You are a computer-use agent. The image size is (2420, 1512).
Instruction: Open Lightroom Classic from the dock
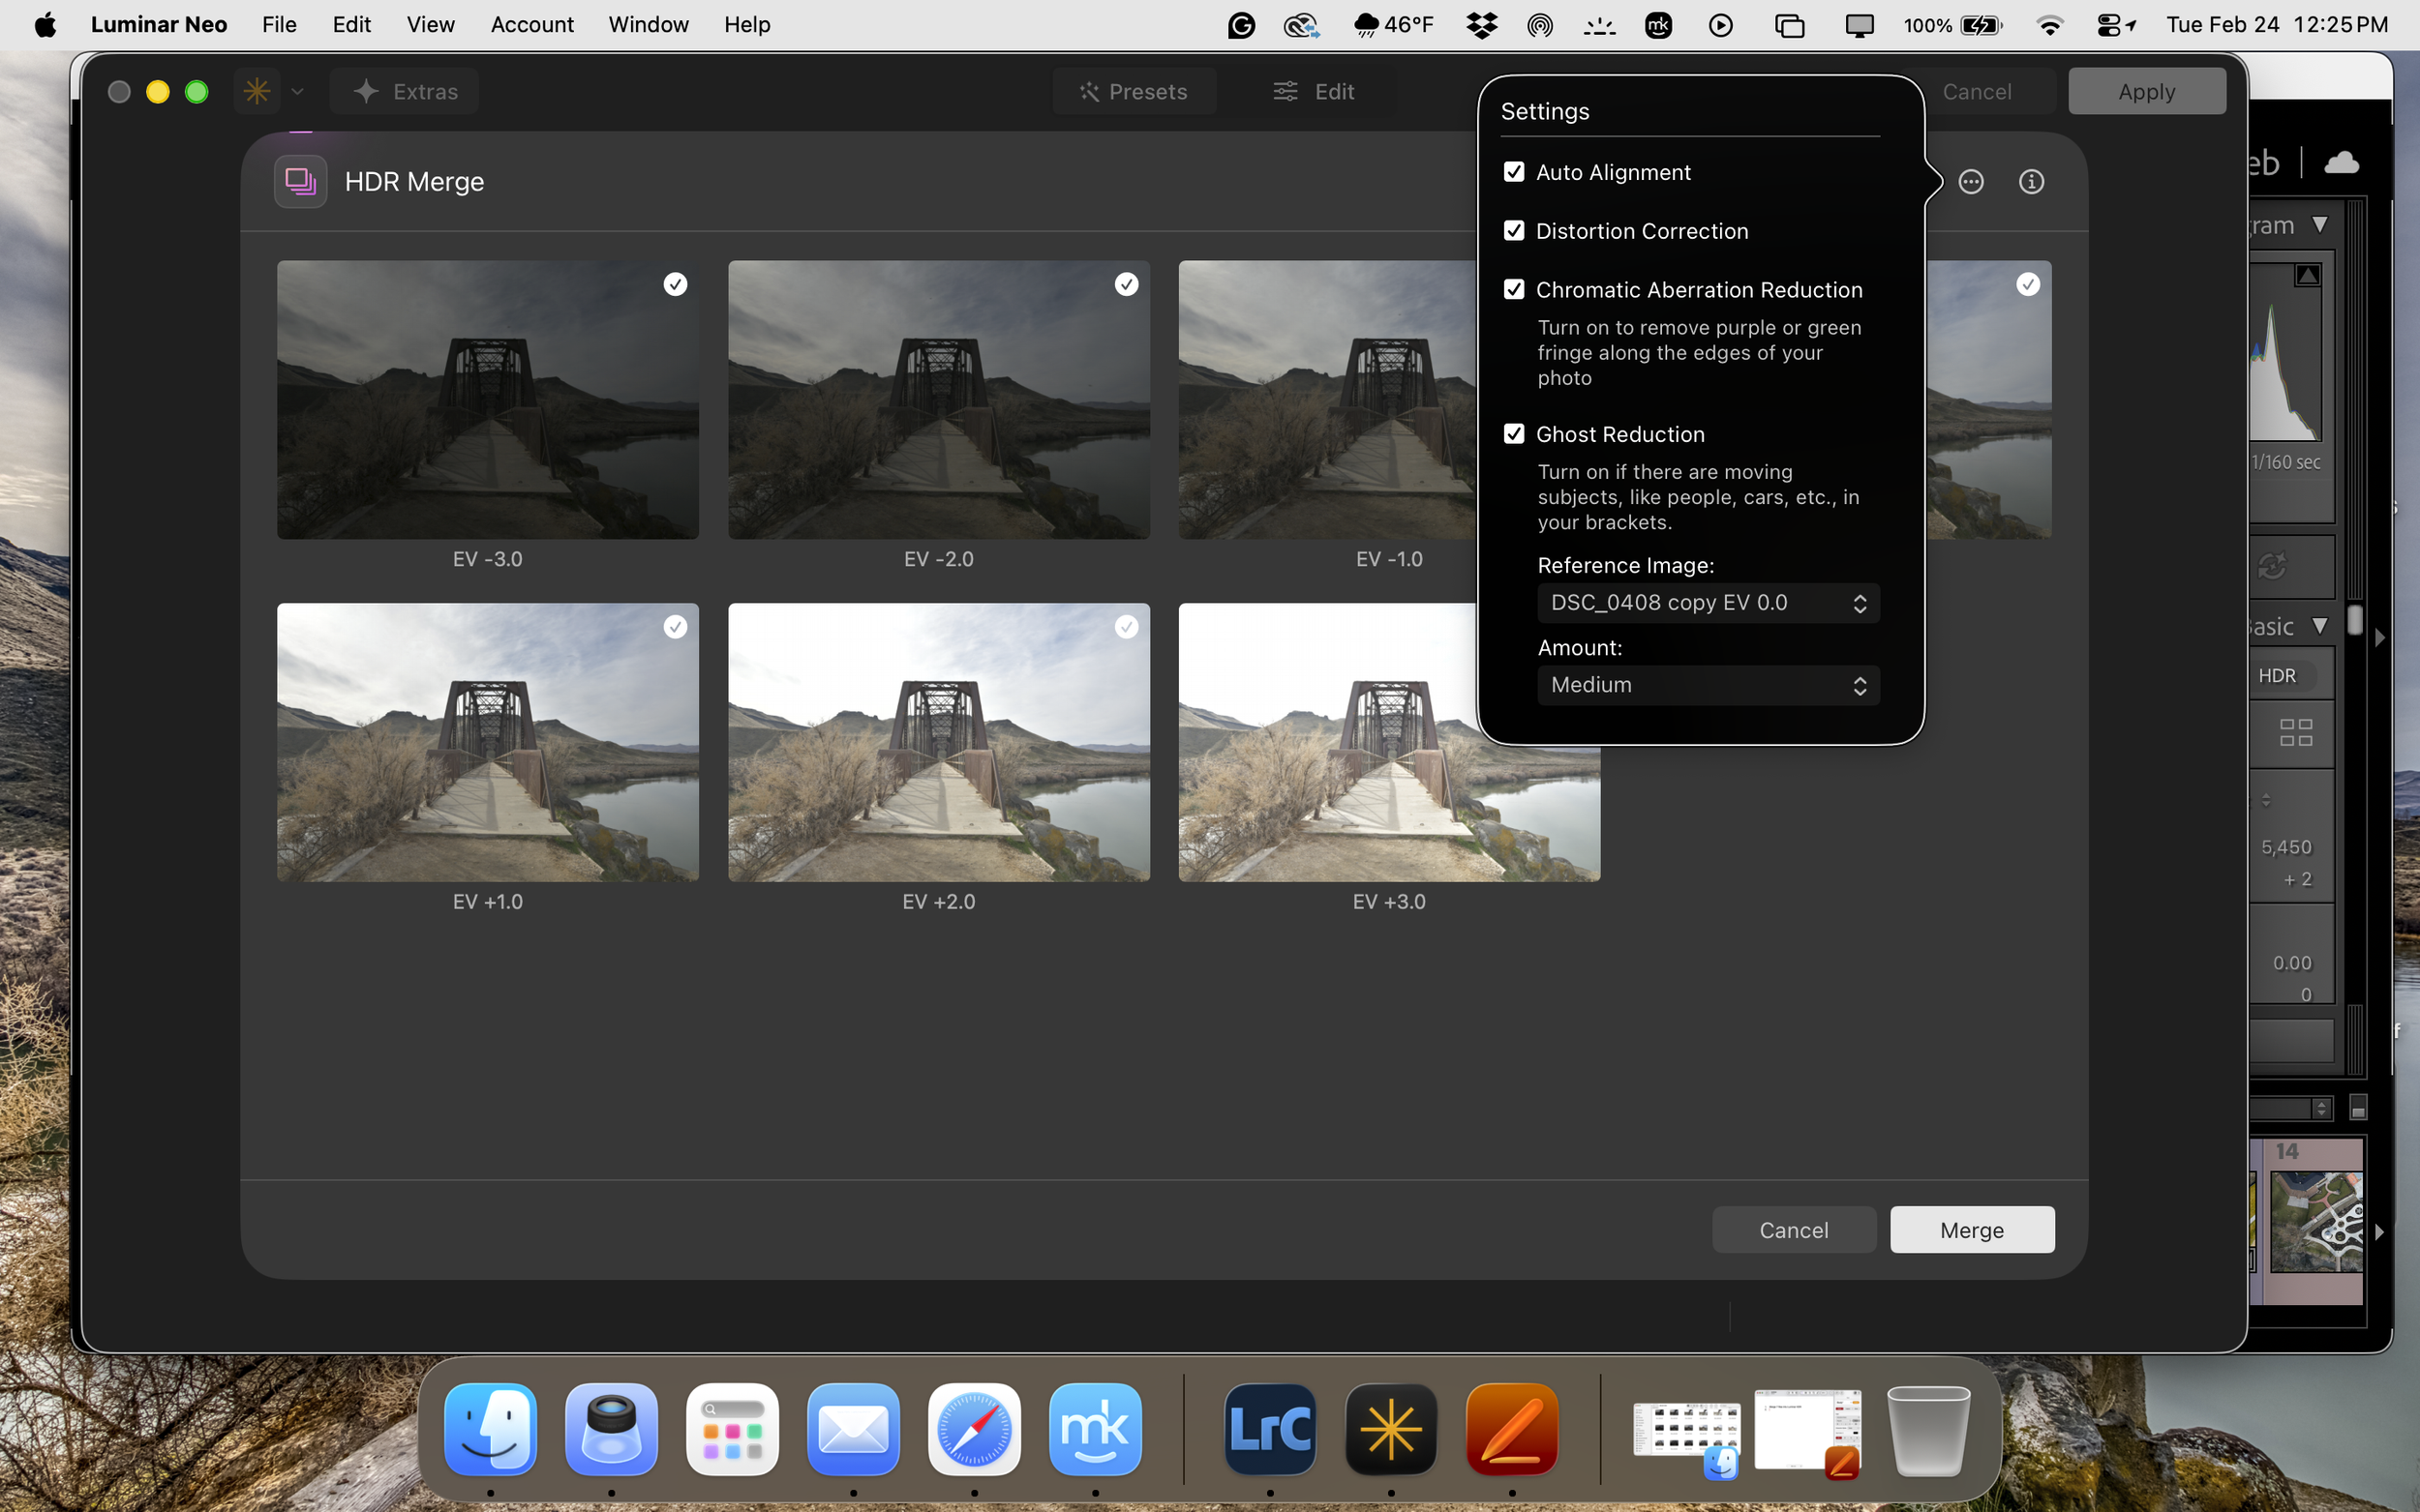click(x=1269, y=1429)
